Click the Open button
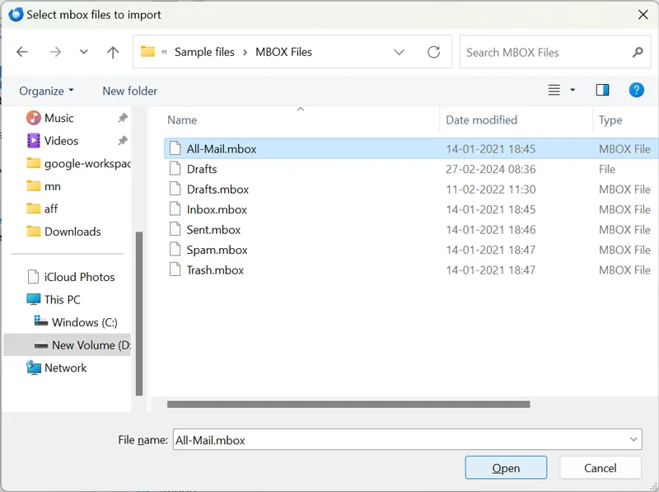Screen dimensions: 659x492 (x=506, y=468)
